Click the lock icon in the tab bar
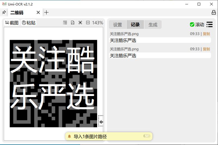 point(214,12)
